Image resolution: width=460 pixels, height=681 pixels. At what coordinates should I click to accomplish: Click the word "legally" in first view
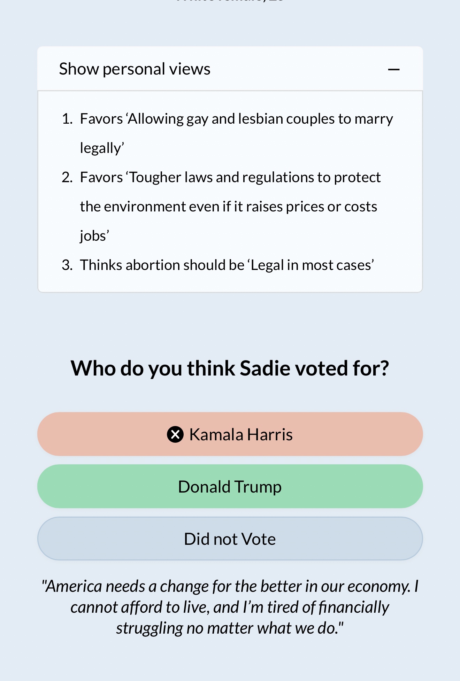coord(100,148)
